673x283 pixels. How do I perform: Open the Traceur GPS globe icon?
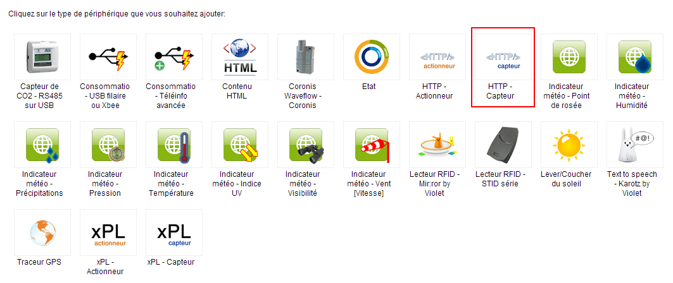tap(42, 232)
